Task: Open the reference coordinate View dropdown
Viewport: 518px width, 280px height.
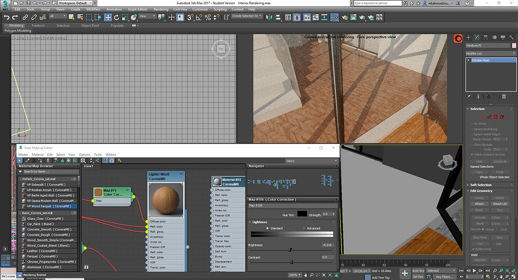Action: (x=147, y=16)
